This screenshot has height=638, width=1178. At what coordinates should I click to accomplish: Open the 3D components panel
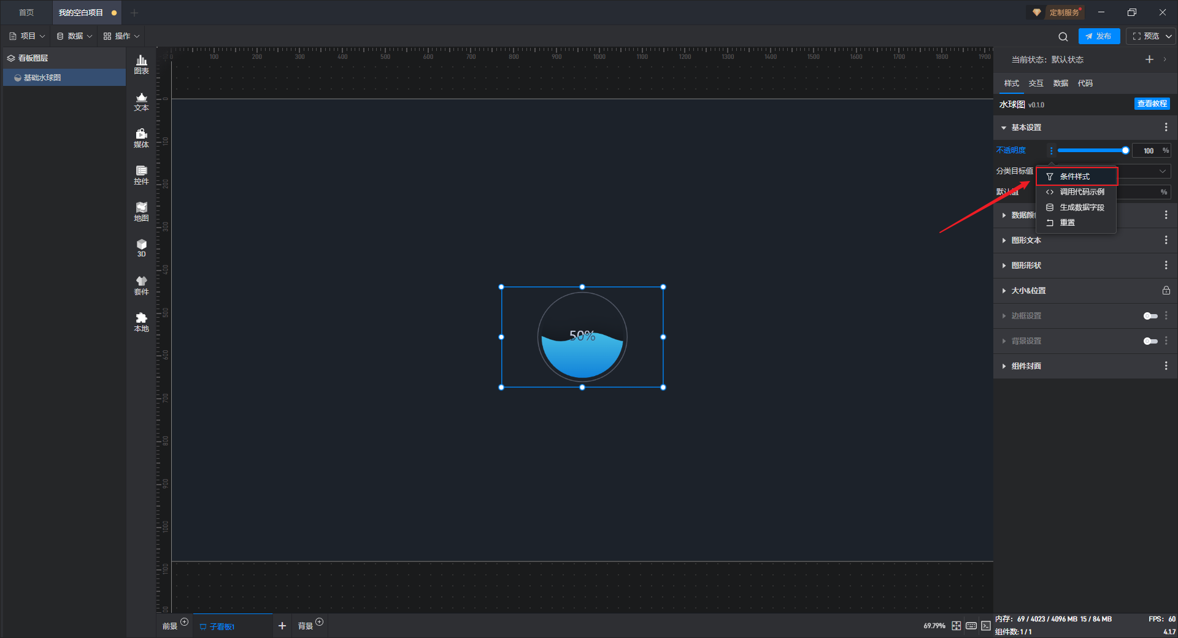pos(141,248)
